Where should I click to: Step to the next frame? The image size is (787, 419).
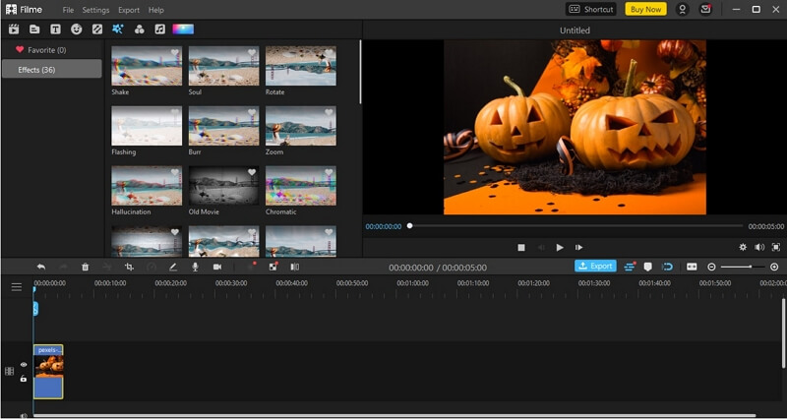[x=578, y=248]
